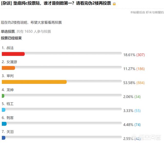Click the 53.58% (884) vote count
164x143 pixels.
[x=134, y=83]
